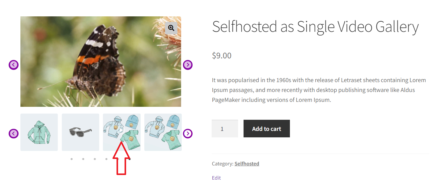Viewport: 446px width, 196px height.
Task: Open the image zoom magnifier
Action: [x=171, y=28]
